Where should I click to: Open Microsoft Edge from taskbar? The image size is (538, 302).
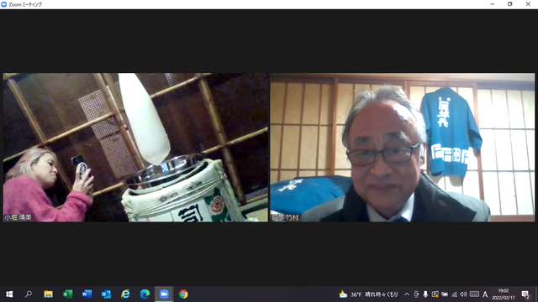pyautogui.click(x=145, y=294)
